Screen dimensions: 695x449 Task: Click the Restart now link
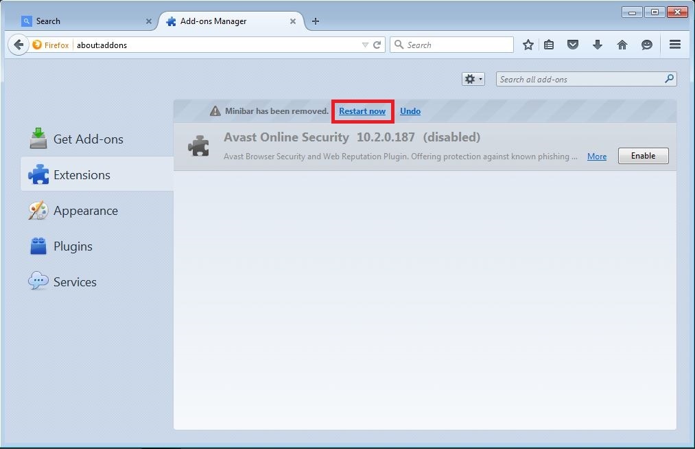[362, 111]
